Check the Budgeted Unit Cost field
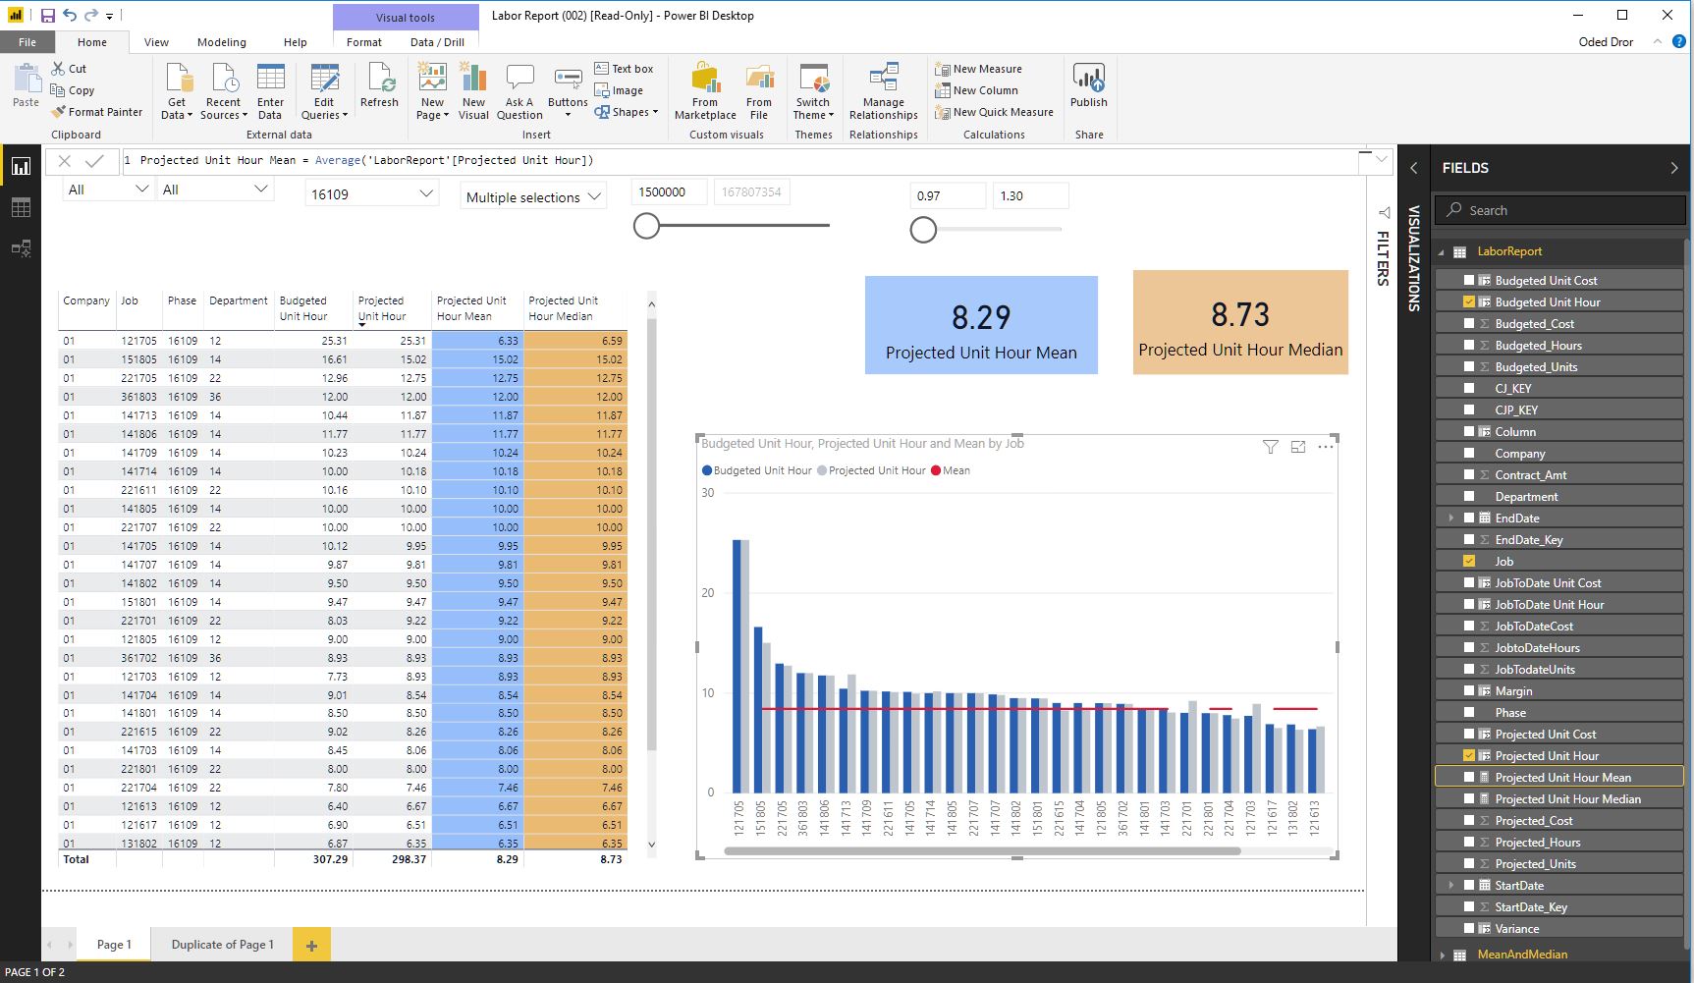This screenshot has height=983, width=1694. (1469, 281)
